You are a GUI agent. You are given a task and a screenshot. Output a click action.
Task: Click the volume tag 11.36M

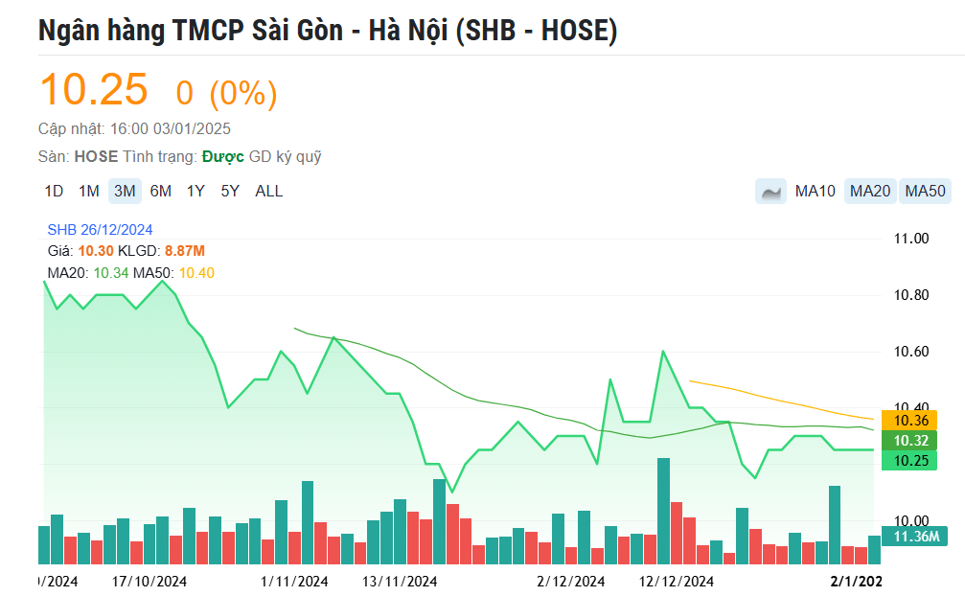914,537
